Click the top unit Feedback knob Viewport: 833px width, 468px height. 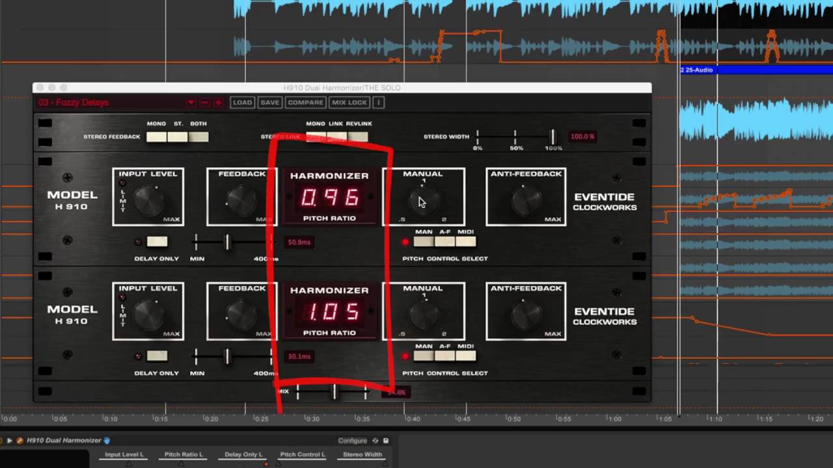(242, 201)
